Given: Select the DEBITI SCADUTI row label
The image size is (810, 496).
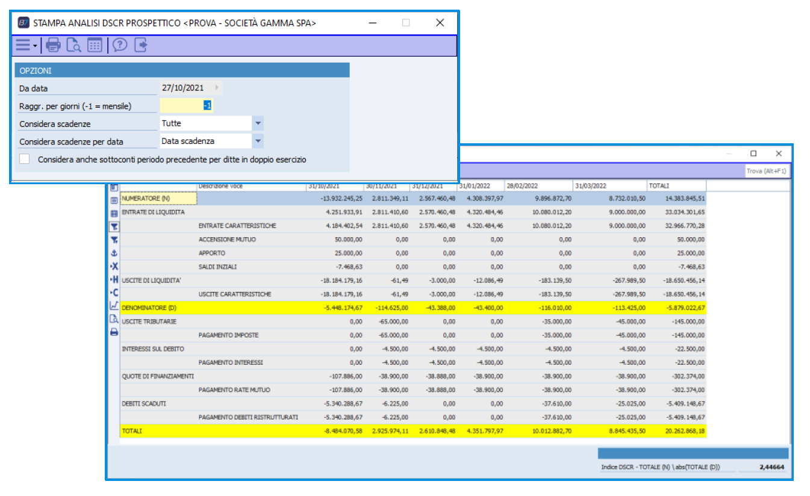Looking at the screenshot, I should tap(144, 403).
